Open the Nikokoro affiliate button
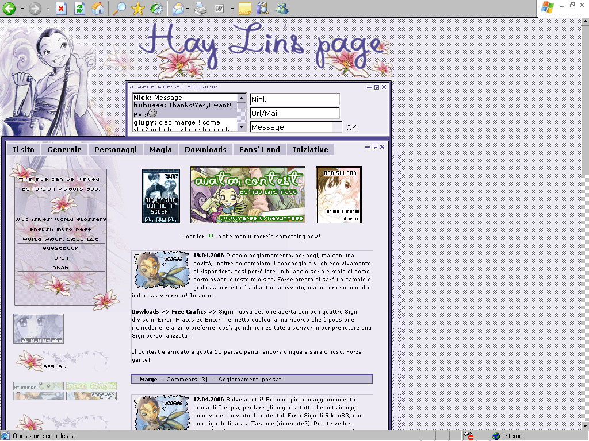 point(39,386)
